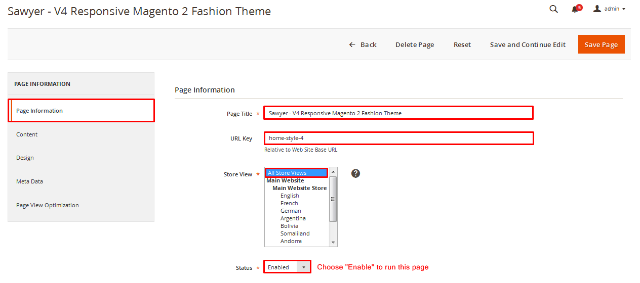
Task: Select English store view
Action: pos(297,196)
